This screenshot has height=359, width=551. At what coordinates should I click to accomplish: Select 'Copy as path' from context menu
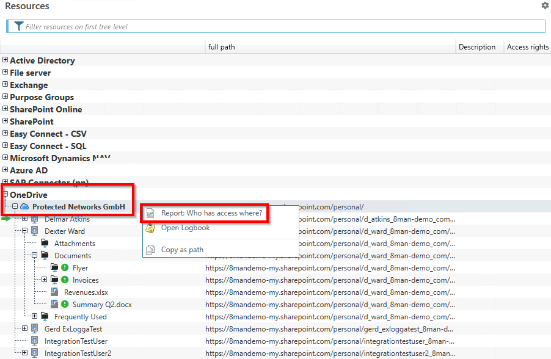click(x=182, y=249)
